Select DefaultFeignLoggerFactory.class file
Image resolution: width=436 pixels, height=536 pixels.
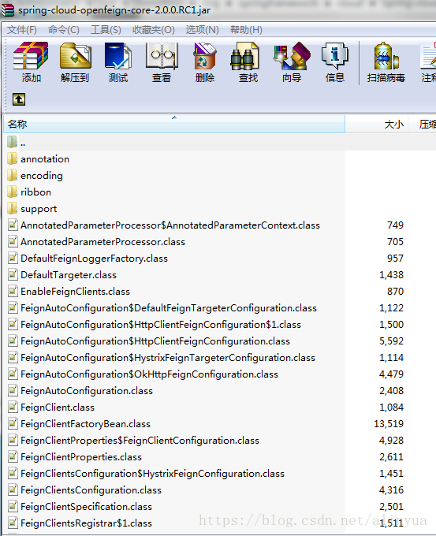(94, 259)
